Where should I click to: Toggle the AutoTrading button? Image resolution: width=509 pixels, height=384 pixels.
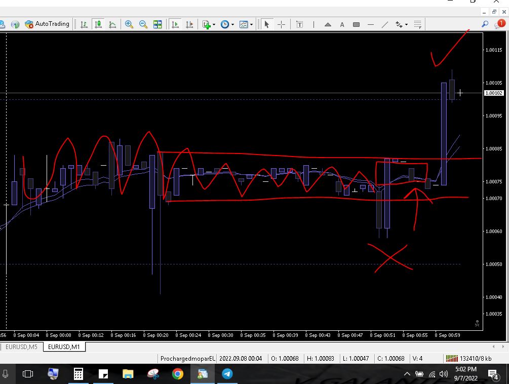[47, 24]
